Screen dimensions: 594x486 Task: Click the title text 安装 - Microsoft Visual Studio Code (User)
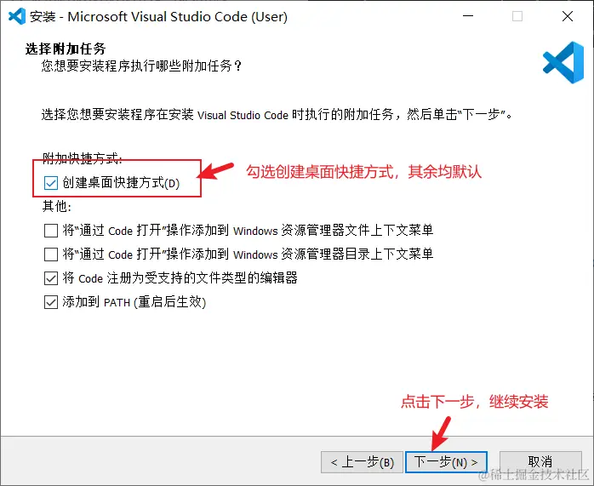tap(158, 17)
